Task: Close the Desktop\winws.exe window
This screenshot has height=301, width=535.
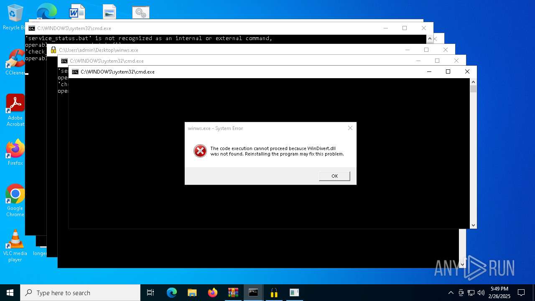Action: [446, 50]
